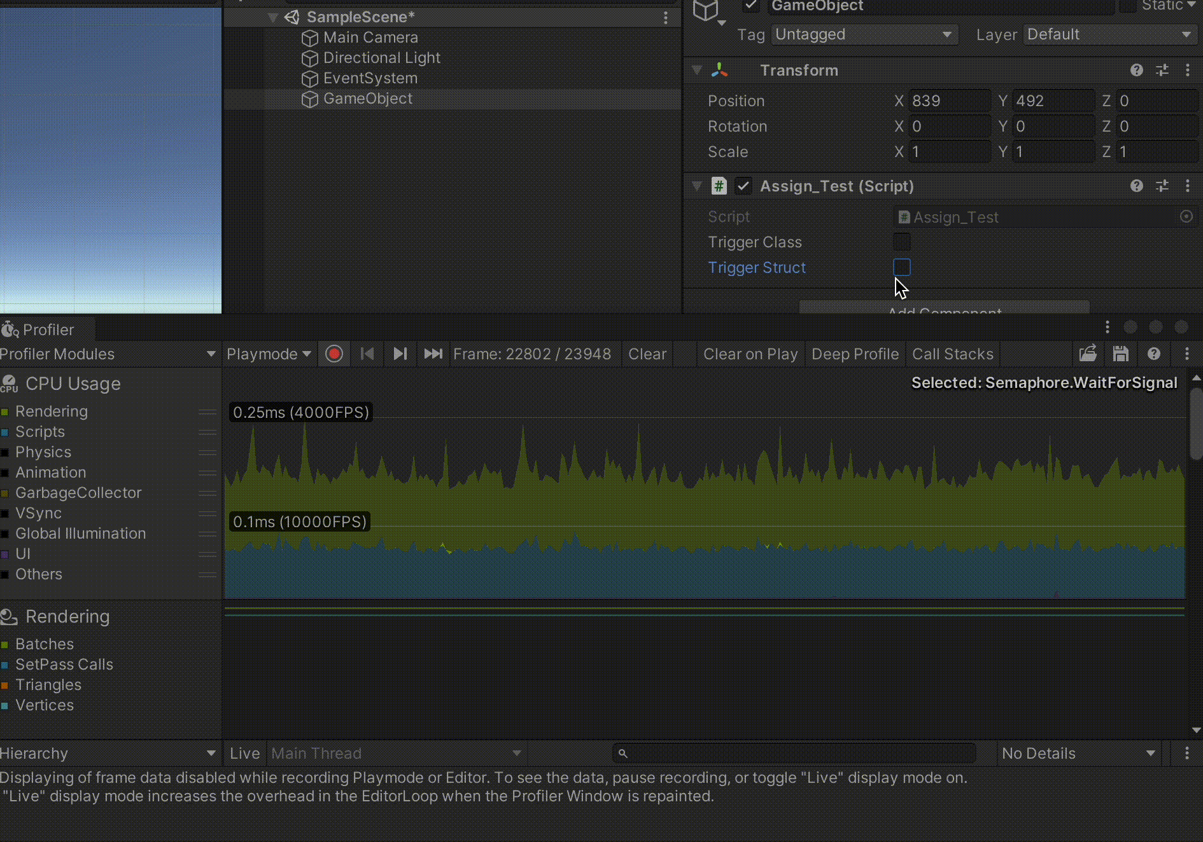Collapse the Assign_Test script component
This screenshot has width=1203, height=842.
click(x=697, y=186)
